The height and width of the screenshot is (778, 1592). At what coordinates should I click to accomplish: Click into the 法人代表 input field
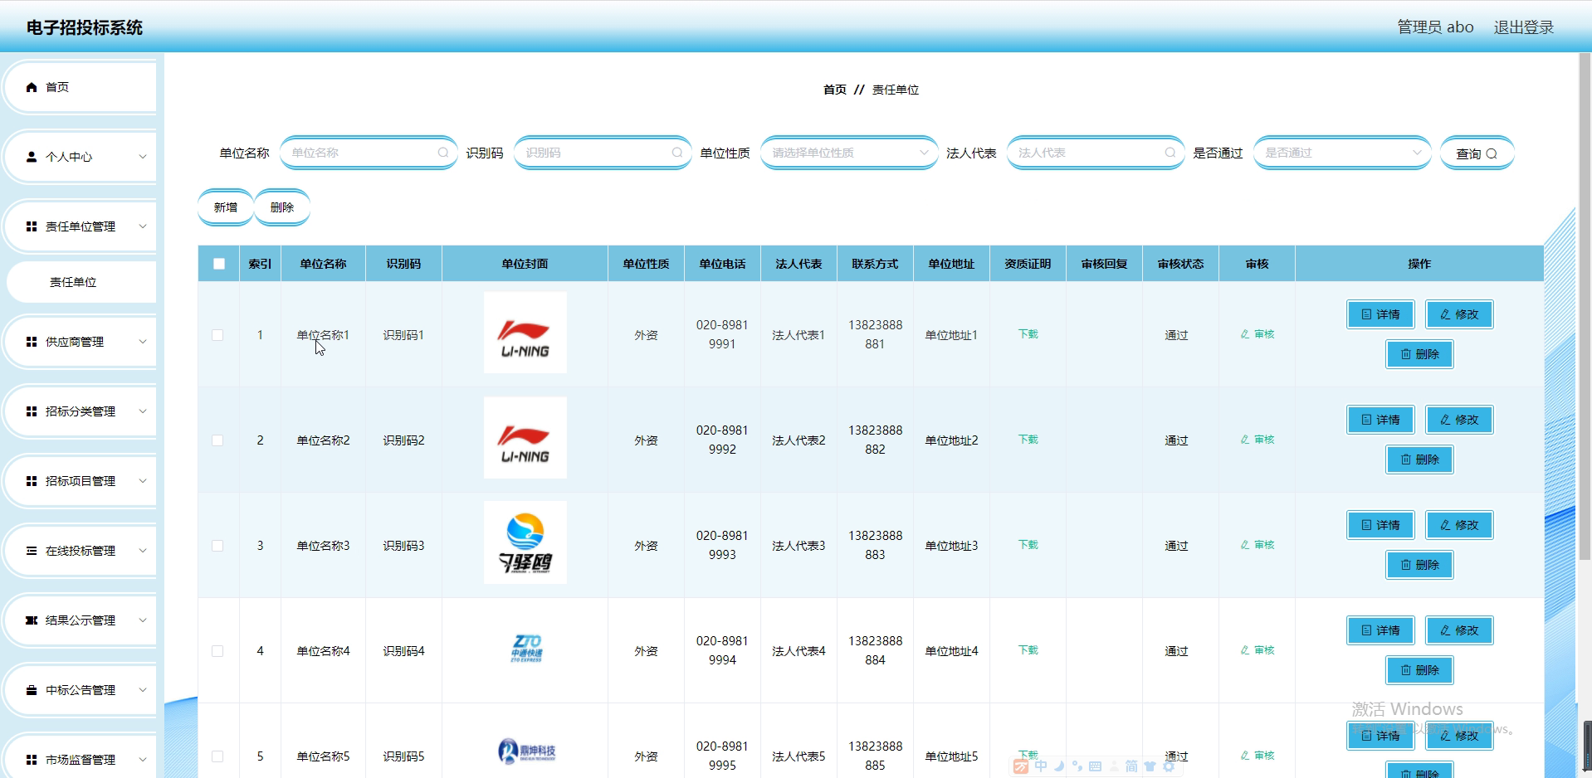click(x=1096, y=153)
